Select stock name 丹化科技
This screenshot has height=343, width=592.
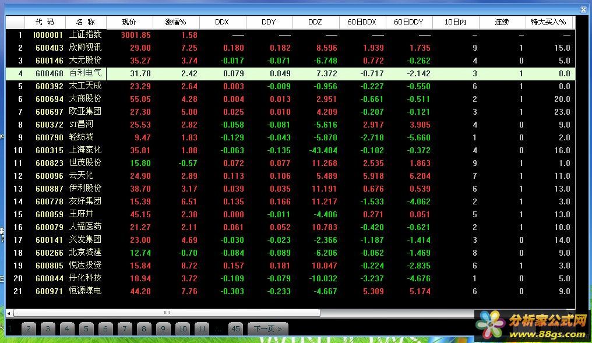(x=85, y=278)
